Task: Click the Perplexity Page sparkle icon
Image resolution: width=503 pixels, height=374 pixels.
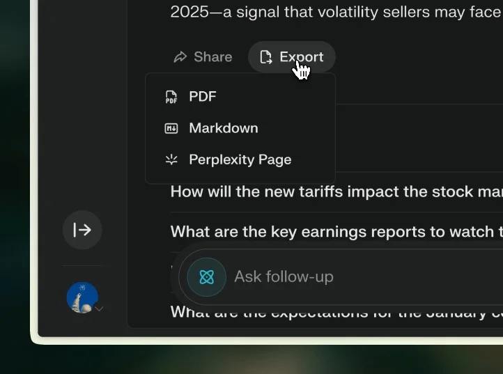Action: 171,159
